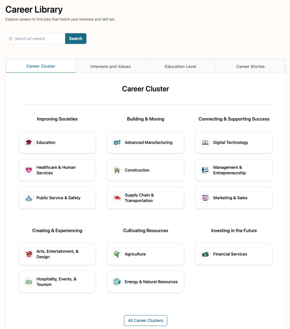Select the Public Service & Safety label
The height and width of the screenshot is (329, 290).
(58, 198)
